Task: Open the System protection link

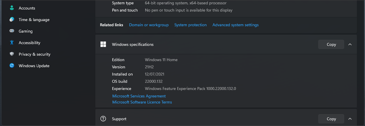Action: click(x=191, y=25)
